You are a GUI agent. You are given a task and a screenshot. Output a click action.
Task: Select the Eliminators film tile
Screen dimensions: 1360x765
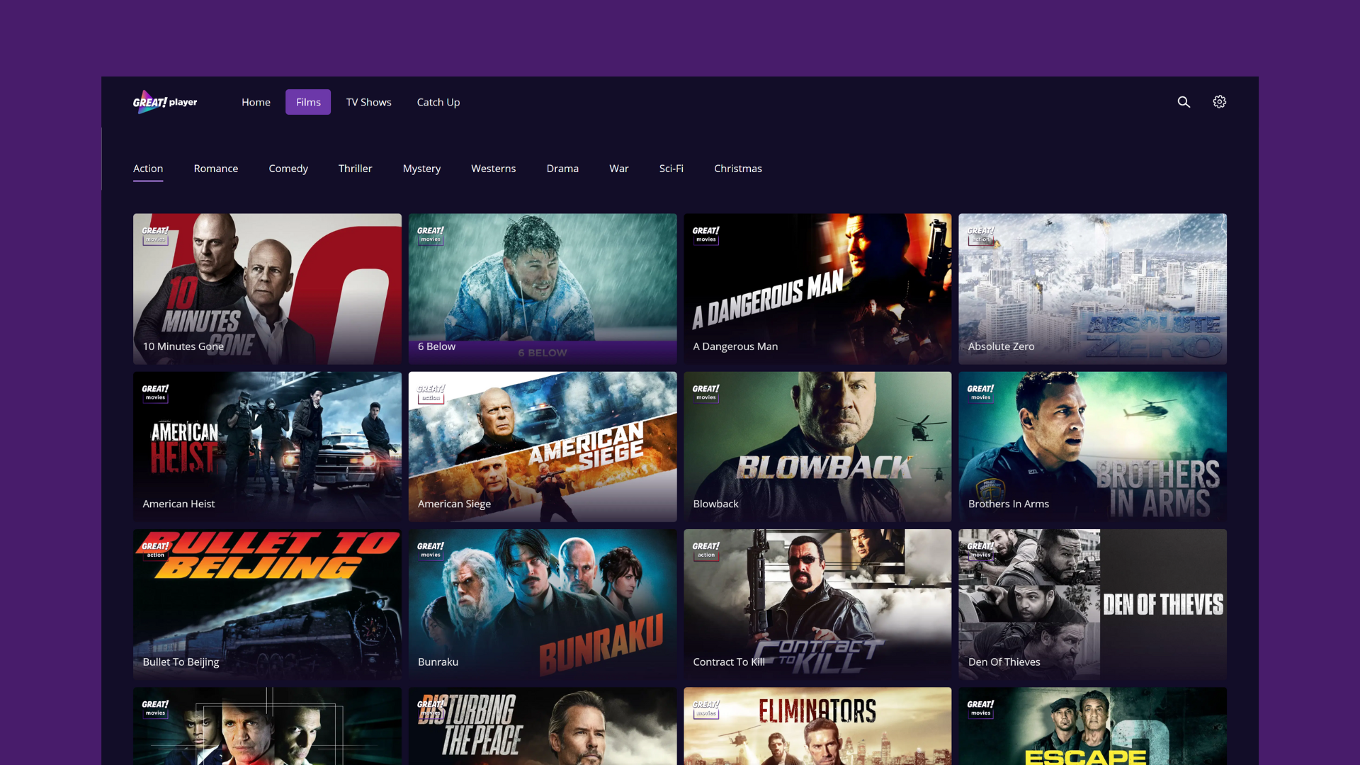coord(817,726)
